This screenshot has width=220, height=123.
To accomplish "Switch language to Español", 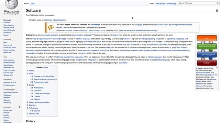I will pos(6,115).
